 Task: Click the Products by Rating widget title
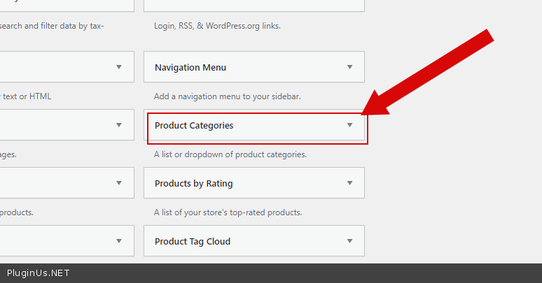(194, 184)
